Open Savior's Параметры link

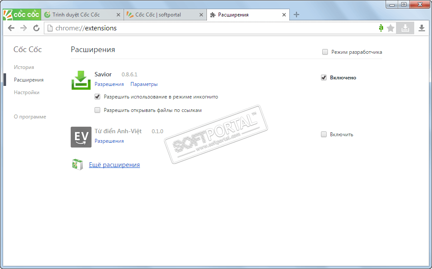click(144, 84)
